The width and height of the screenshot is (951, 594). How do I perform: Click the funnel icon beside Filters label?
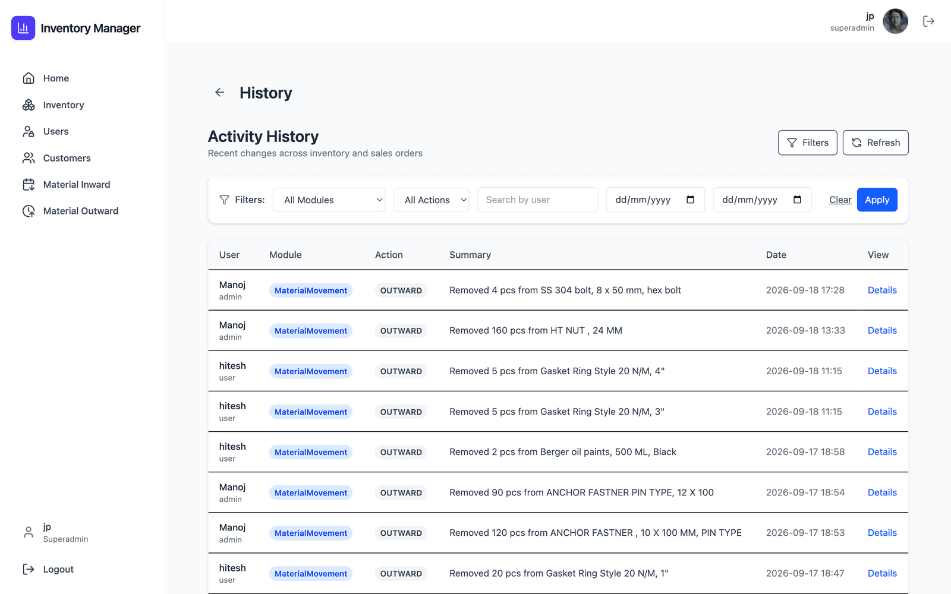coord(224,200)
